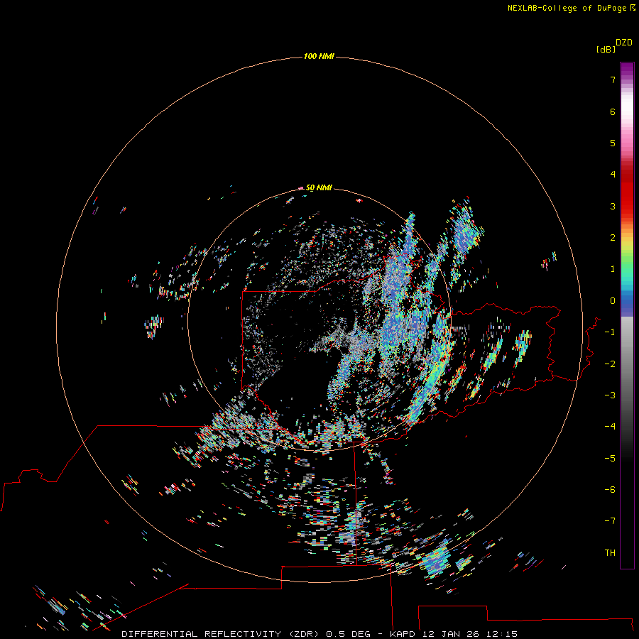The width and height of the screenshot is (639, 639).
Task: Click the KAPD station identifier in caption
Action: pyautogui.click(x=403, y=634)
